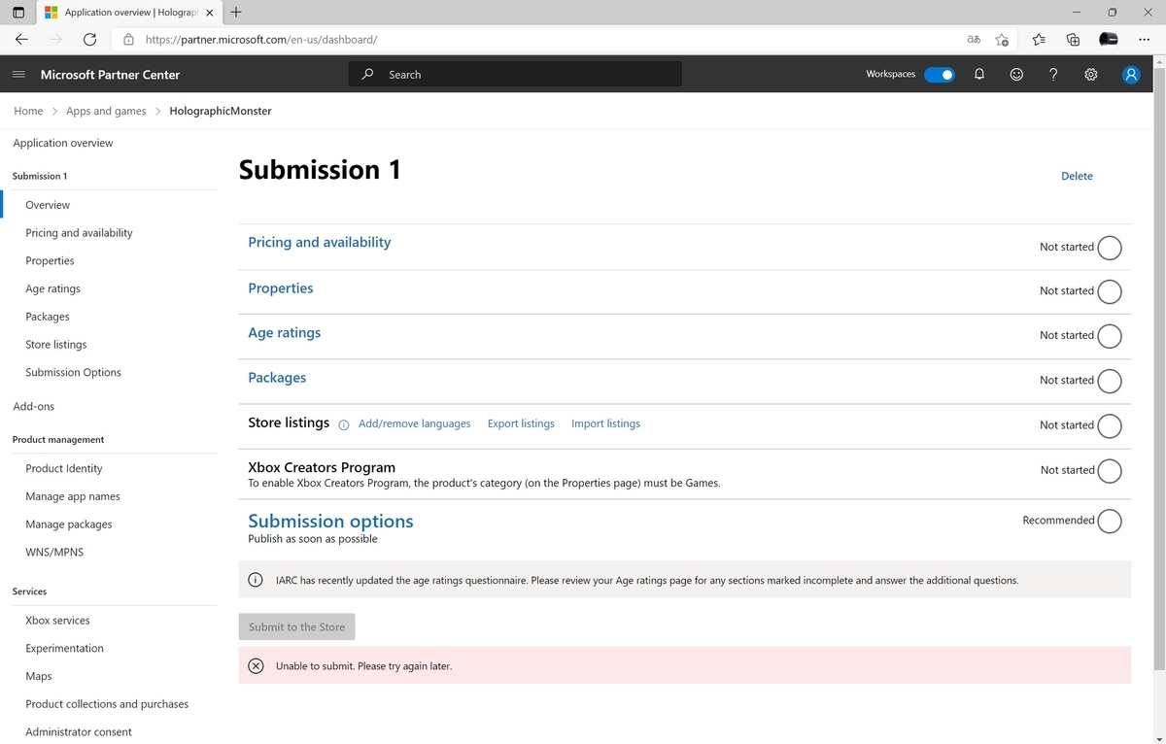Click the translate page icon

974,40
